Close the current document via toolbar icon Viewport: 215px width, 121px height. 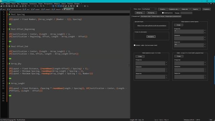coord(12,6)
